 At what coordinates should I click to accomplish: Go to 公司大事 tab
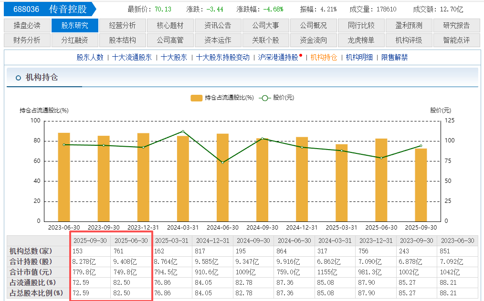[x=265, y=26]
